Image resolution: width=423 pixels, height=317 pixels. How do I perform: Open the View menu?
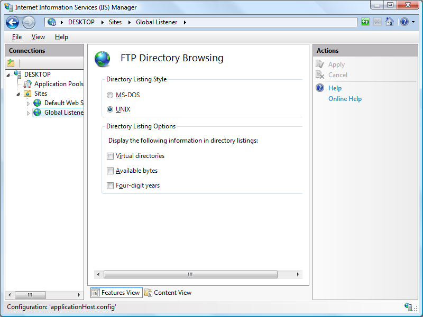tap(38, 37)
